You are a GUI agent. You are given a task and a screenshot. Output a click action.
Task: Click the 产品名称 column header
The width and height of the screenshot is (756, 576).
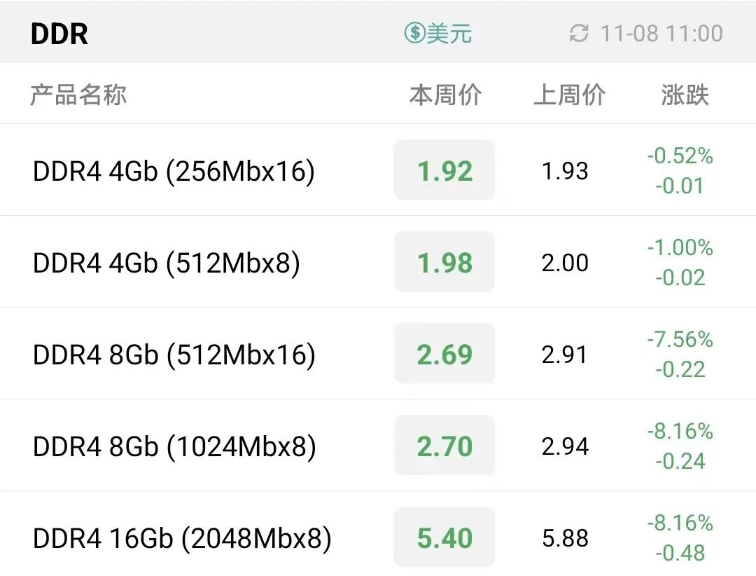pyautogui.click(x=78, y=95)
